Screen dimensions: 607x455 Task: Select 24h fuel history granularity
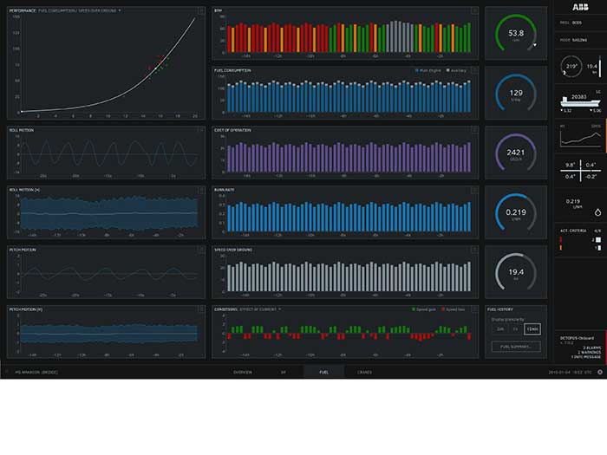coord(500,329)
